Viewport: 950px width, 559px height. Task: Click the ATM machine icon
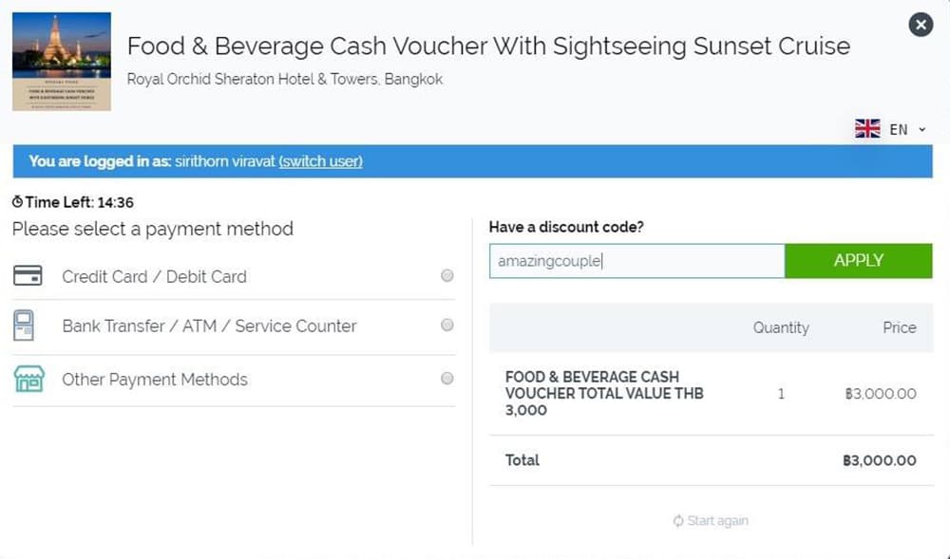[24, 326]
